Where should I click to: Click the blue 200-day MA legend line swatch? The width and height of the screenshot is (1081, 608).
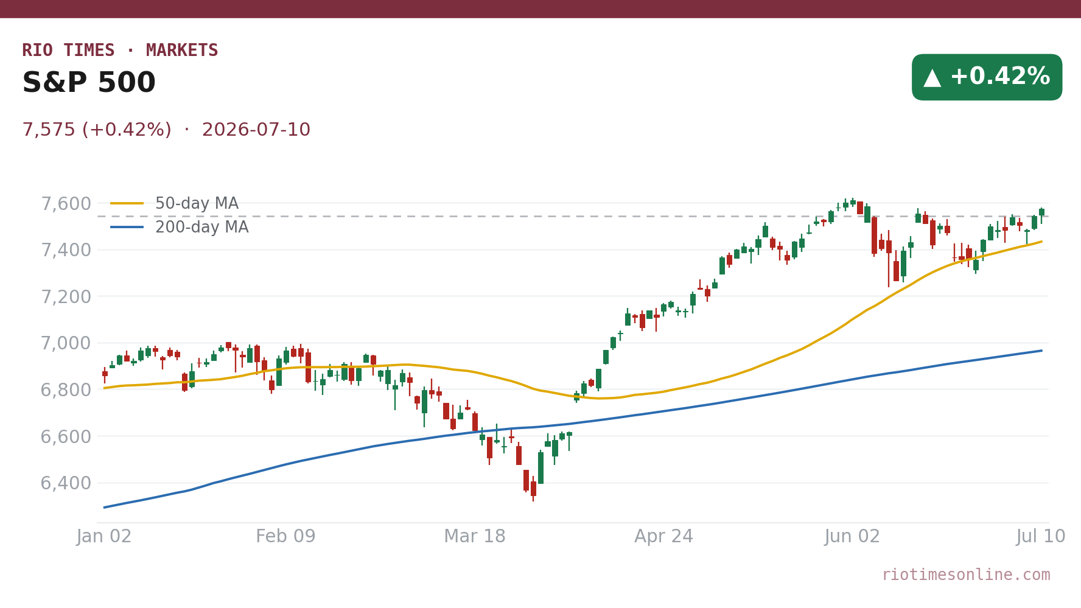(127, 228)
